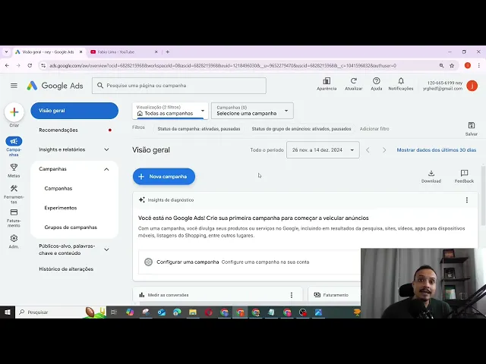Screen dimensions: 486x364
Task: Go to previous date period arrow
Action: click(x=368, y=150)
